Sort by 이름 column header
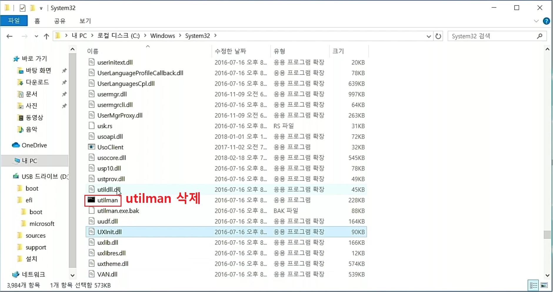This screenshot has width=553, height=292. (x=93, y=51)
